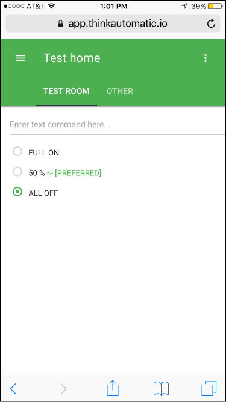Show open tabs in Safari
This screenshot has width=226, height=402.
[x=209, y=388]
